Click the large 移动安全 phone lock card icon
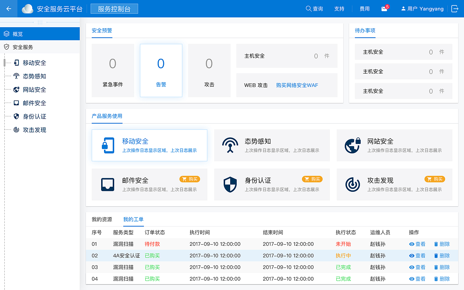The image size is (464, 290). coord(108,145)
